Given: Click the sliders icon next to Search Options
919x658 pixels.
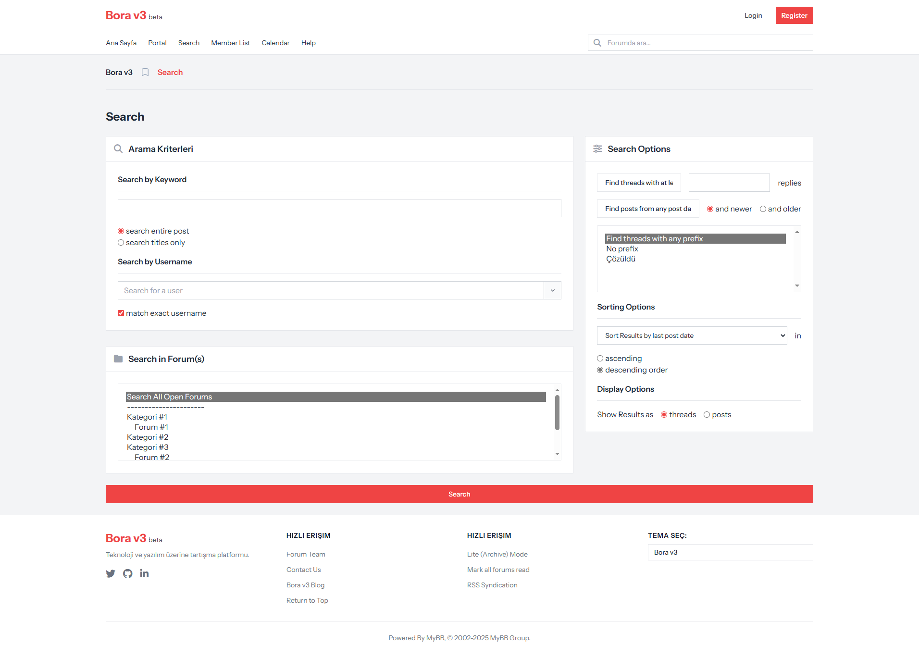Looking at the screenshot, I should click(597, 149).
